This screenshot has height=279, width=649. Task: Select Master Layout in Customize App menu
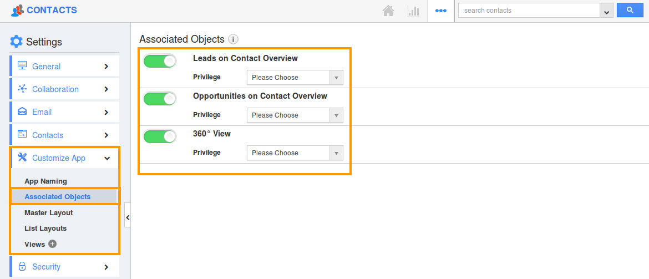pos(48,213)
